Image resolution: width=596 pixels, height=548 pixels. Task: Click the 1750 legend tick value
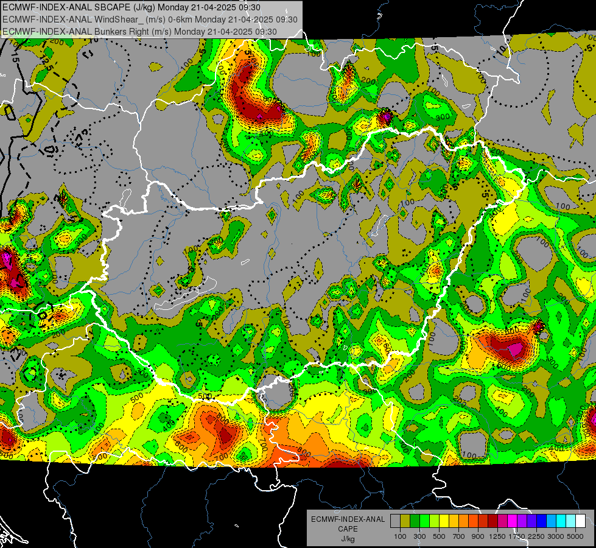point(517,536)
